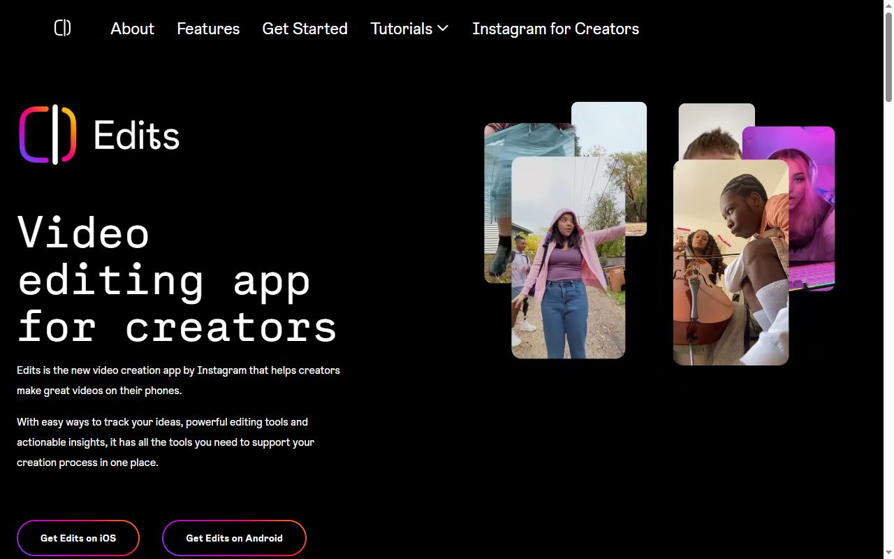Open the girl in pink hoodie video thumbnail
The height and width of the screenshot is (559, 894).
(569, 257)
